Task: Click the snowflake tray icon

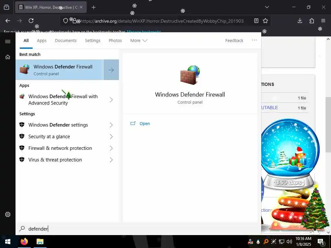Action: tap(273, 242)
